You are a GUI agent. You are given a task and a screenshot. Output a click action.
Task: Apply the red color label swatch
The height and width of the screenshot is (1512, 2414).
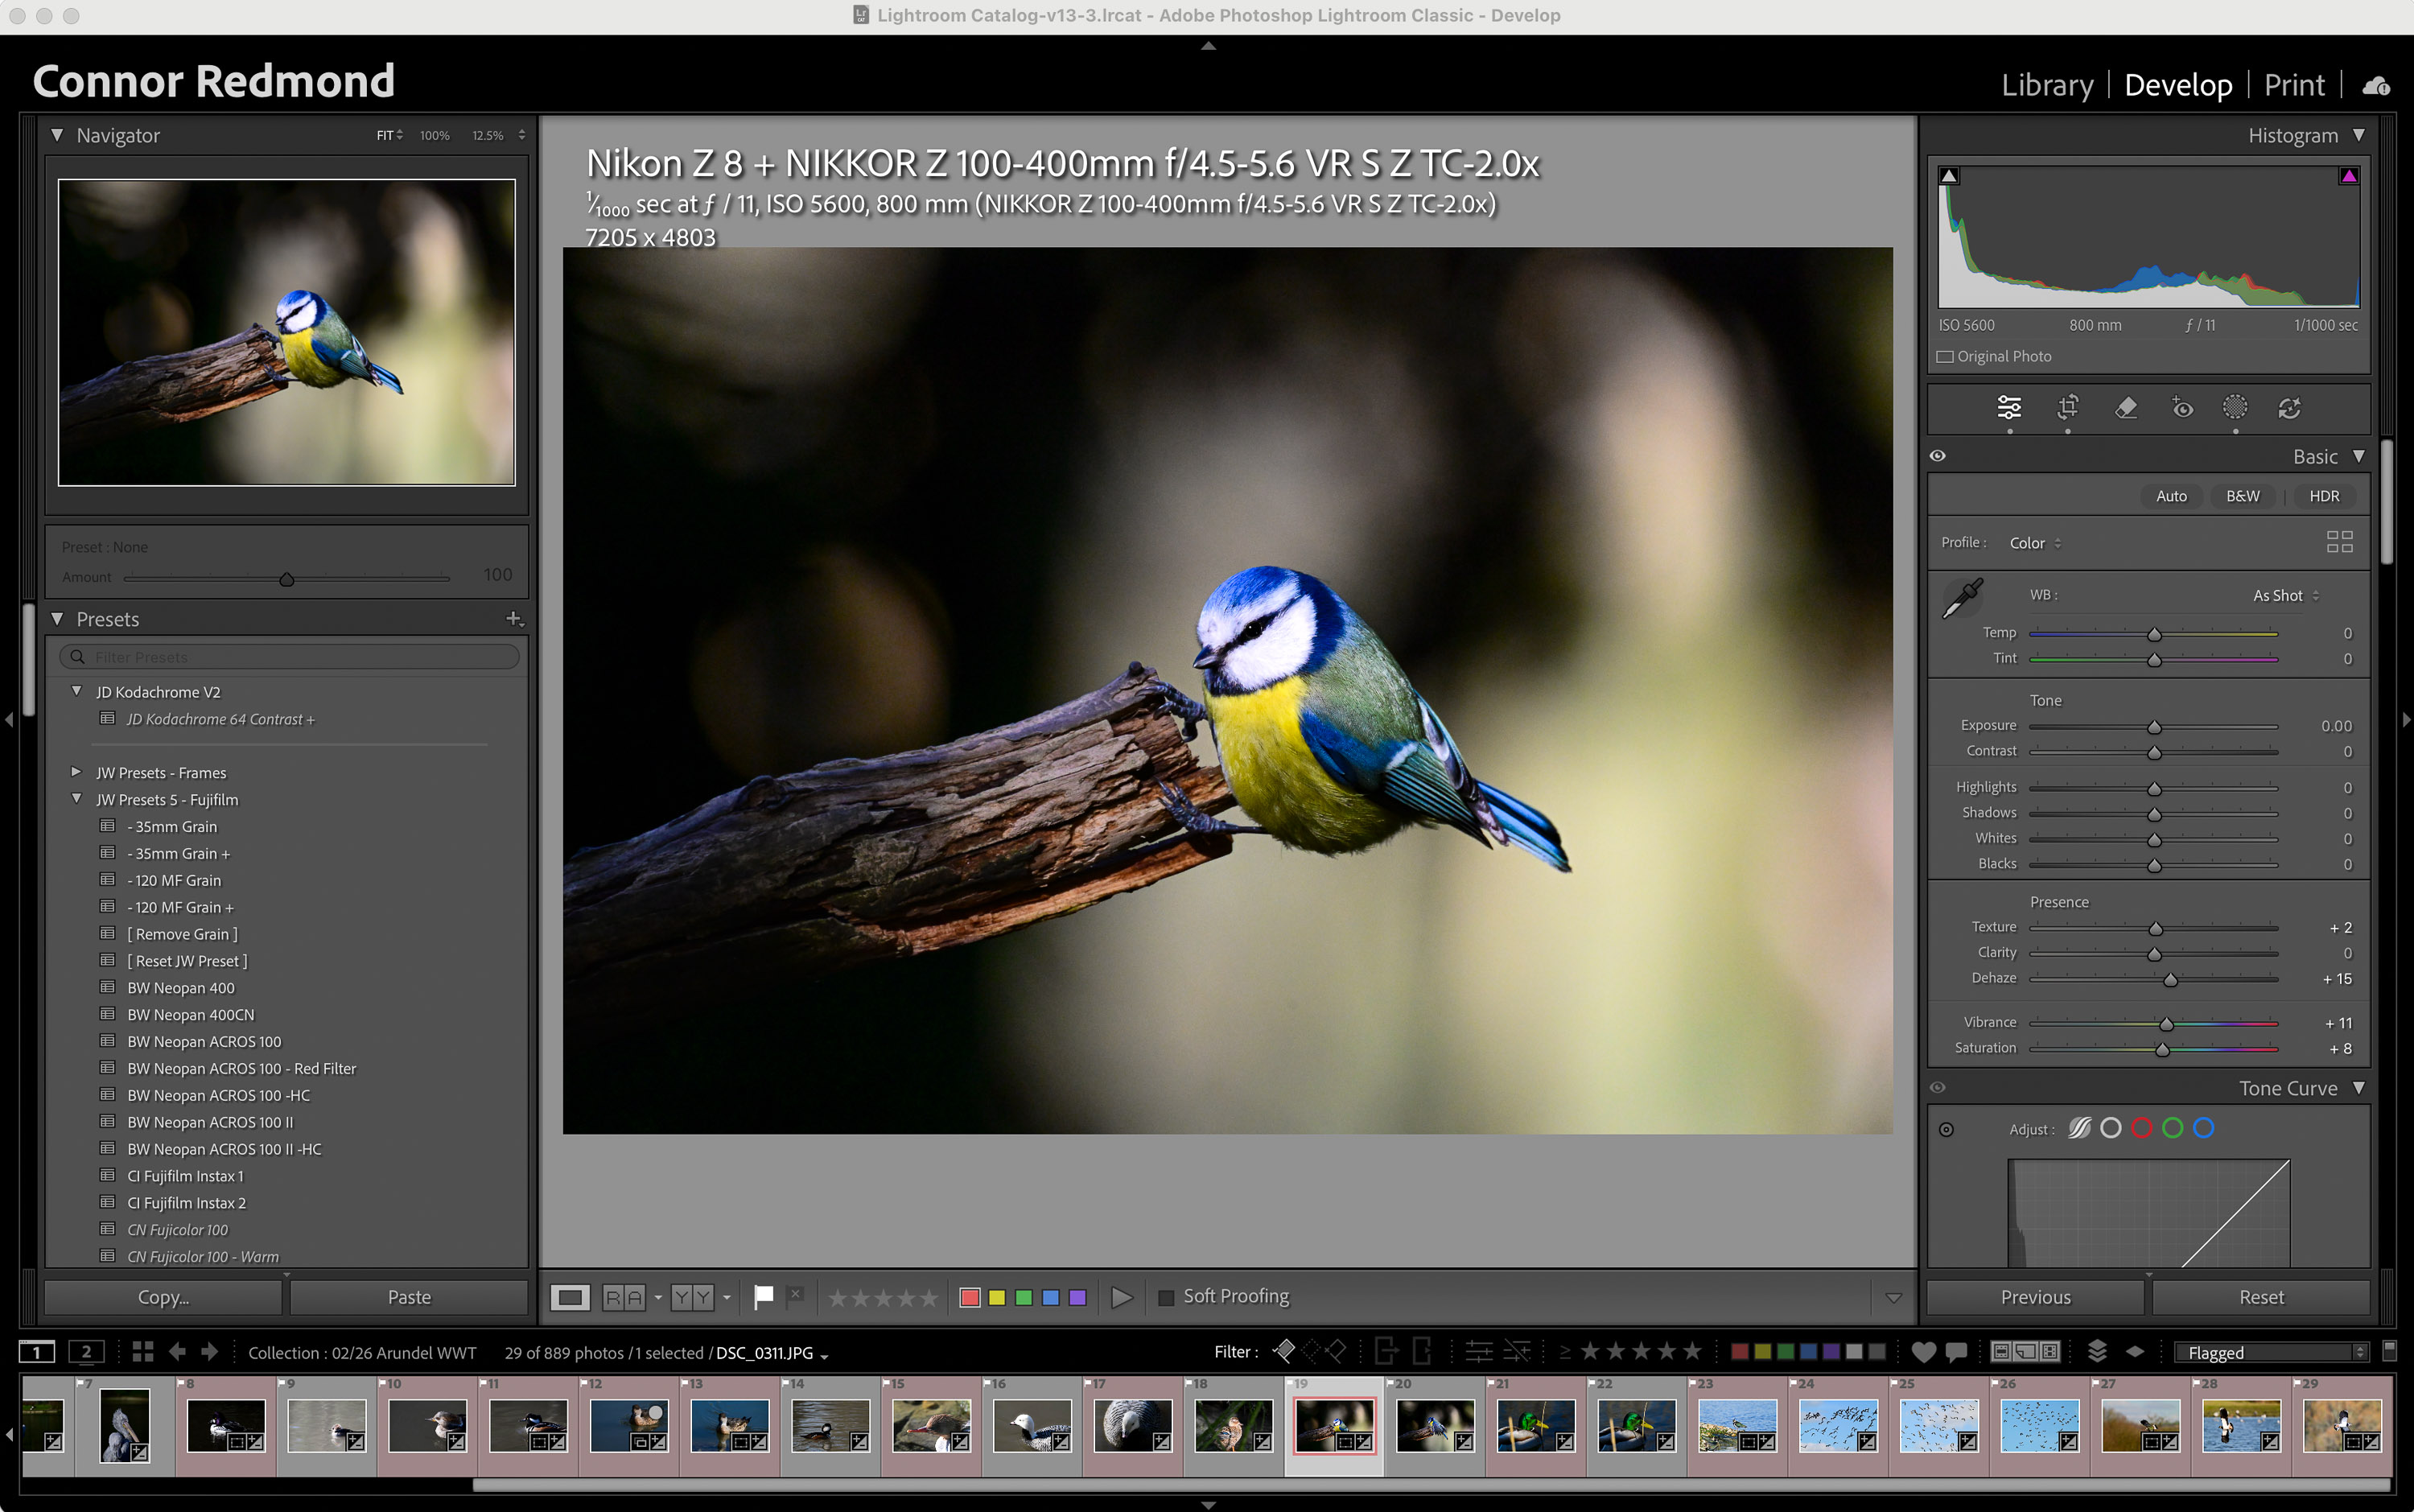click(969, 1297)
